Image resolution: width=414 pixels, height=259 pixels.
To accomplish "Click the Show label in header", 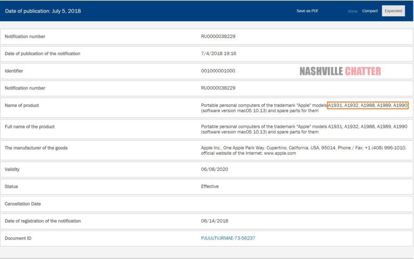I will pos(352,11).
